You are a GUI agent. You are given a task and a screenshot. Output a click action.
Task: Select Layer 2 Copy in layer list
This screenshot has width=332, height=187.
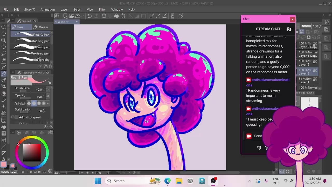[308, 45]
